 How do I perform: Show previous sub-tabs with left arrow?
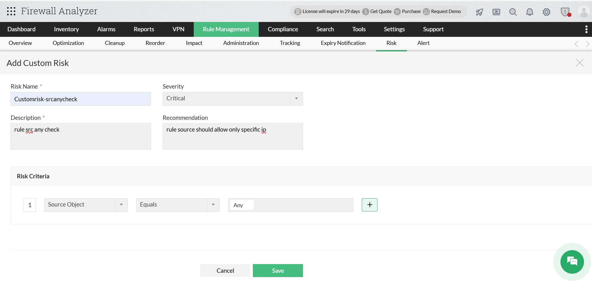pyautogui.click(x=576, y=44)
